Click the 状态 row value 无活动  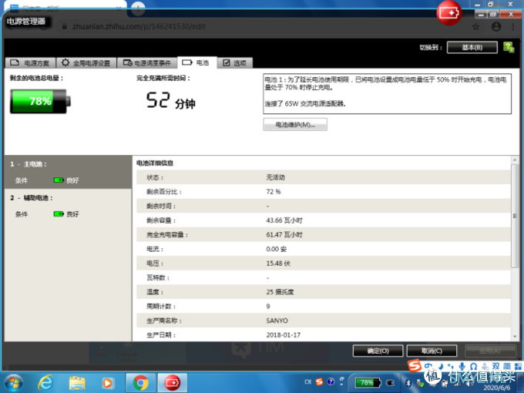(275, 177)
